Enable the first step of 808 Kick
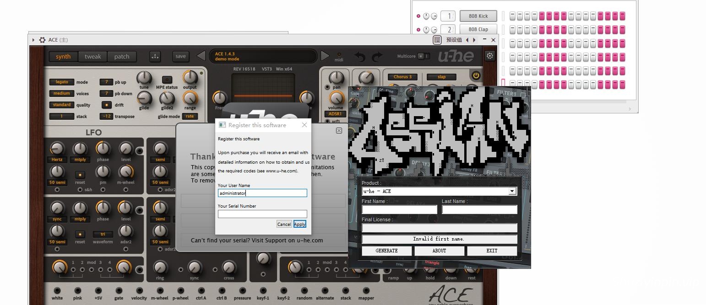This screenshot has width=706, height=305. click(512, 16)
